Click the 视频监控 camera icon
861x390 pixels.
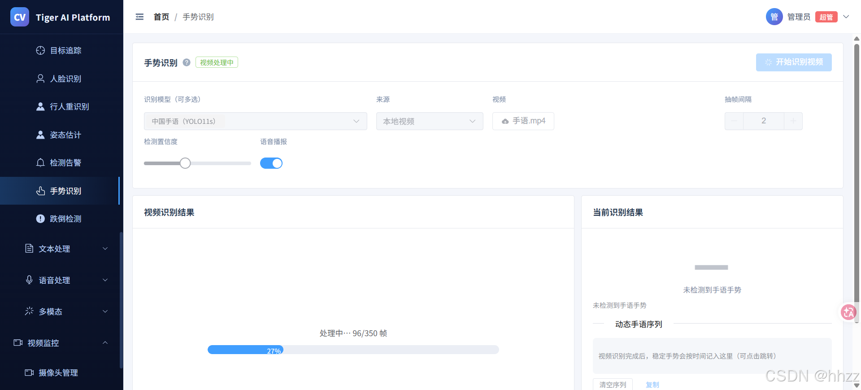(18, 343)
